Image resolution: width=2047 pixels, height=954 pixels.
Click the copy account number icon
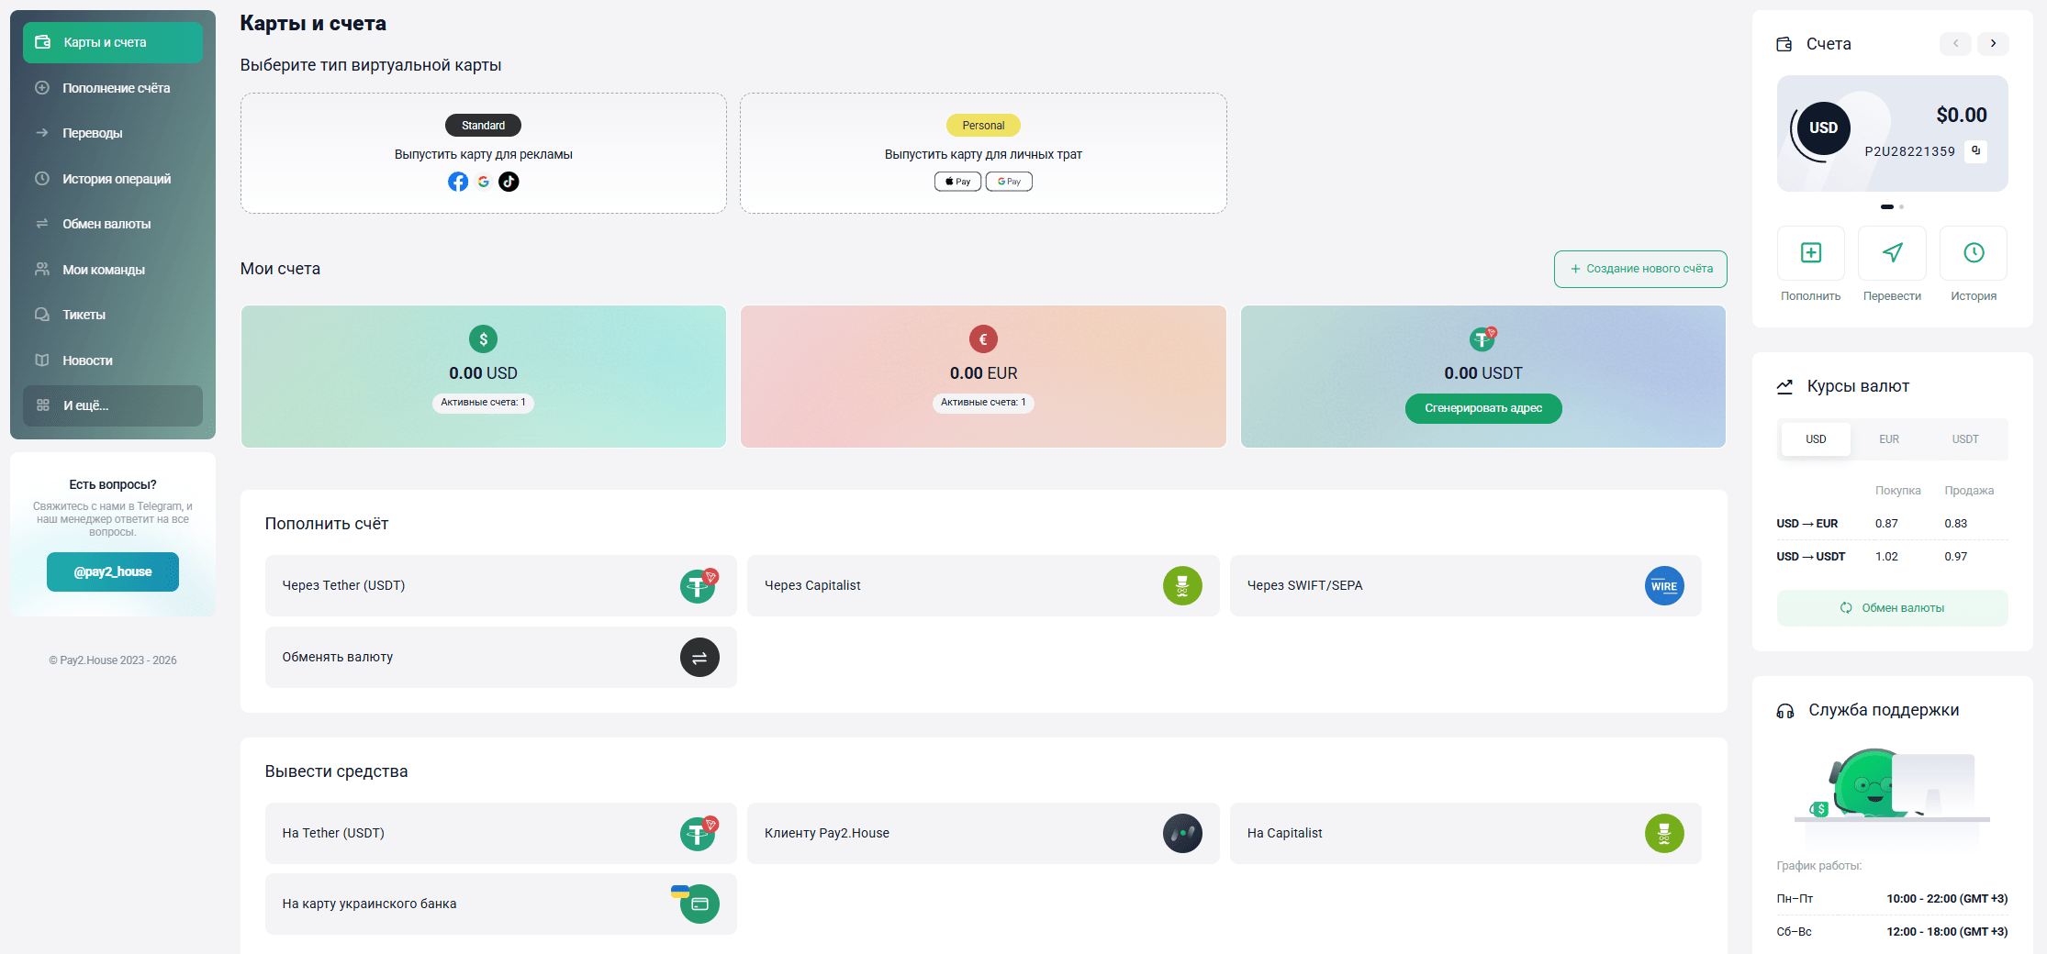pyautogui.click(x=1975, y=151)
